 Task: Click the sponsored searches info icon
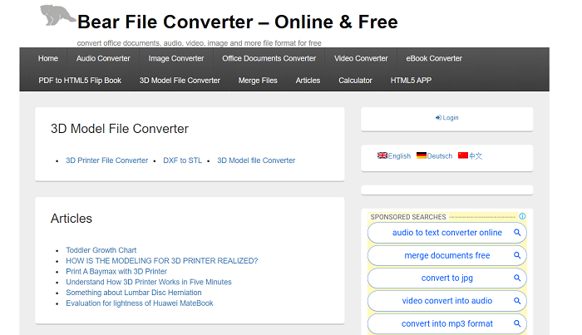click(522, 216)
